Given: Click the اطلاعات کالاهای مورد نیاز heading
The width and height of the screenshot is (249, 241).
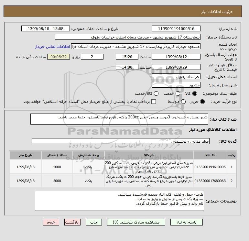Looking at the screenshot, I should coord(213,130).
